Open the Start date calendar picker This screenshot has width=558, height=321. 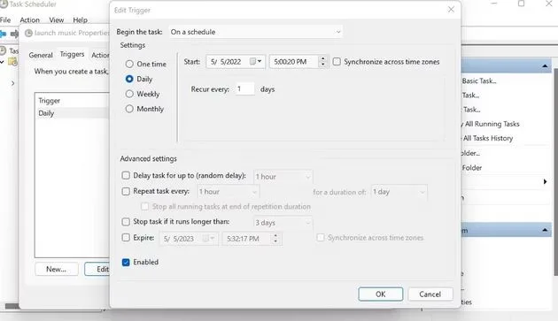tap(256, 62)
